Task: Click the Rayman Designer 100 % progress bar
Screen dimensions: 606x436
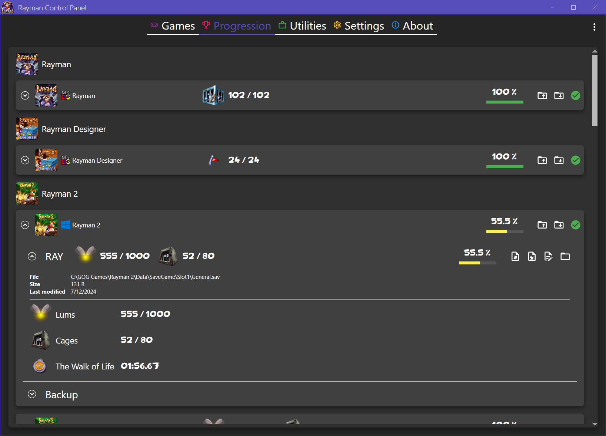Action: (505, 167)
